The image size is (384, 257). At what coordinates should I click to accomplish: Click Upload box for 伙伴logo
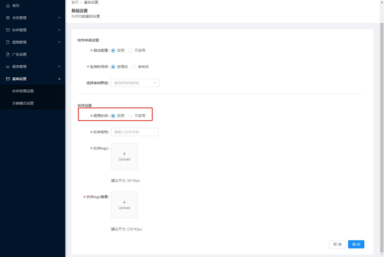(124, 156)
